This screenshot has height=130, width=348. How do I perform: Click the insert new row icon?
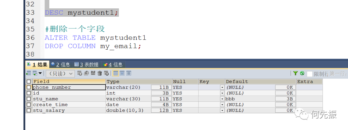pyautogui.click(x=80, y=73)
